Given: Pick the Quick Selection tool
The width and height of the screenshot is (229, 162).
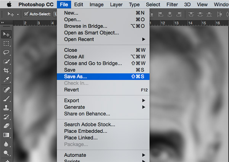Looking at the screenshot, I should 6,62.
